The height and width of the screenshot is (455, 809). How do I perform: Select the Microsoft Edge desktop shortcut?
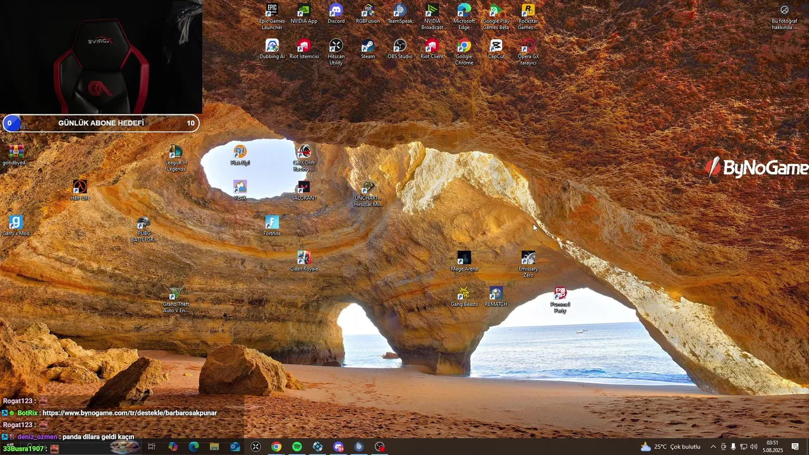point(464,16)
